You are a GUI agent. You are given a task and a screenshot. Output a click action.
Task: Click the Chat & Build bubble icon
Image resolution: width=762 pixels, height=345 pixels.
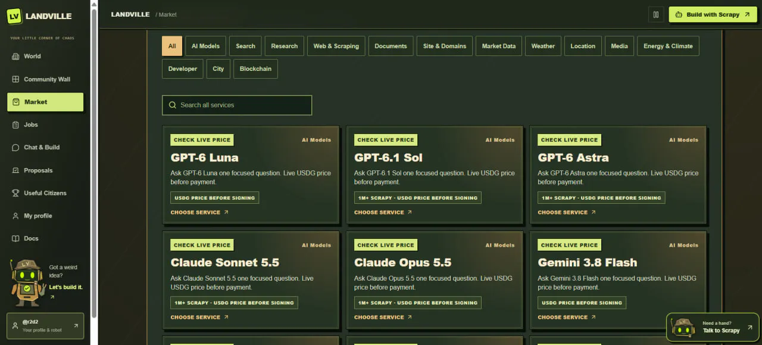15,147
